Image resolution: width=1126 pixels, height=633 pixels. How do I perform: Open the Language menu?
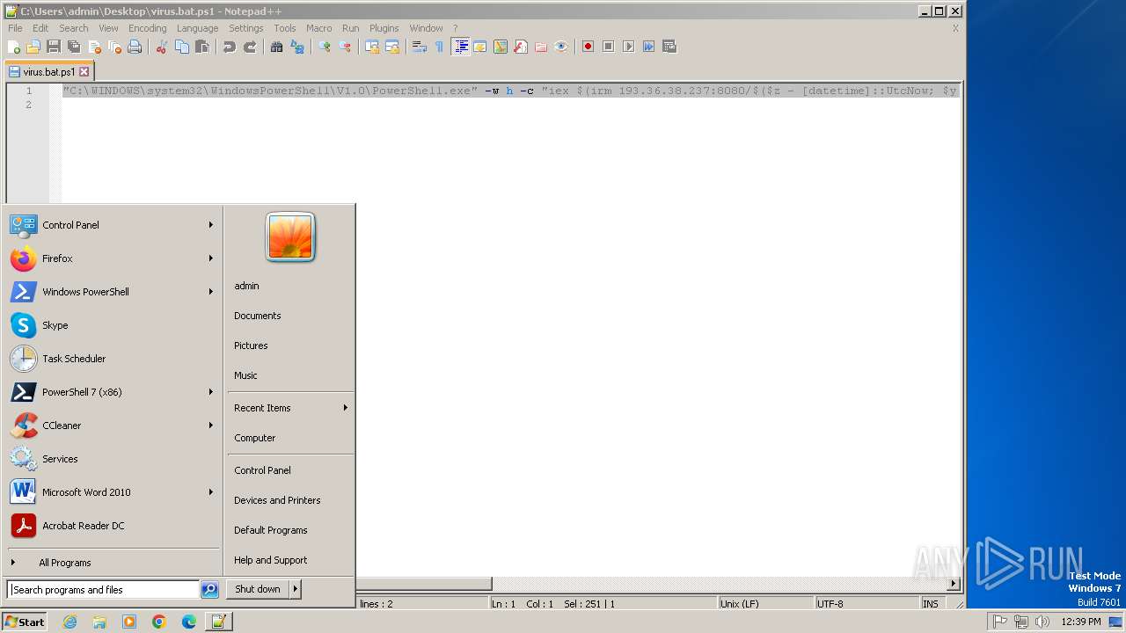tap(197, 28)
